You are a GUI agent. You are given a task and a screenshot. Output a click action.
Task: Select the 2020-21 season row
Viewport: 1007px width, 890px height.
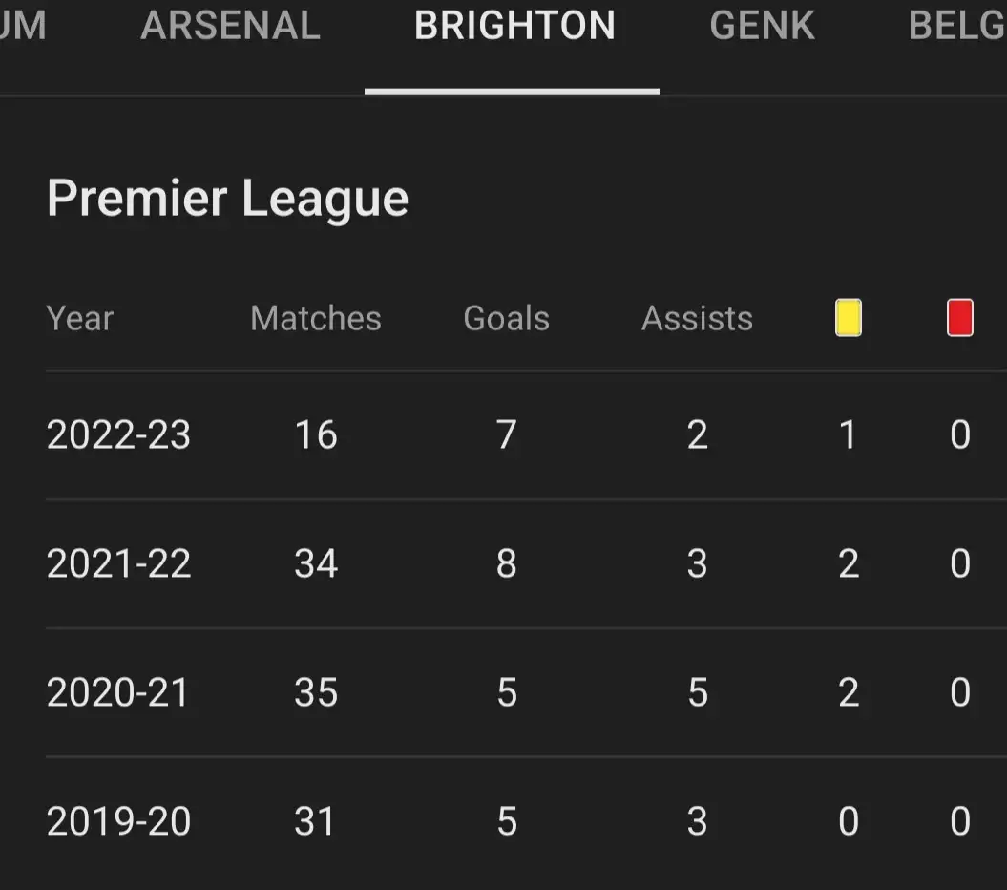[x=119, y=693]
